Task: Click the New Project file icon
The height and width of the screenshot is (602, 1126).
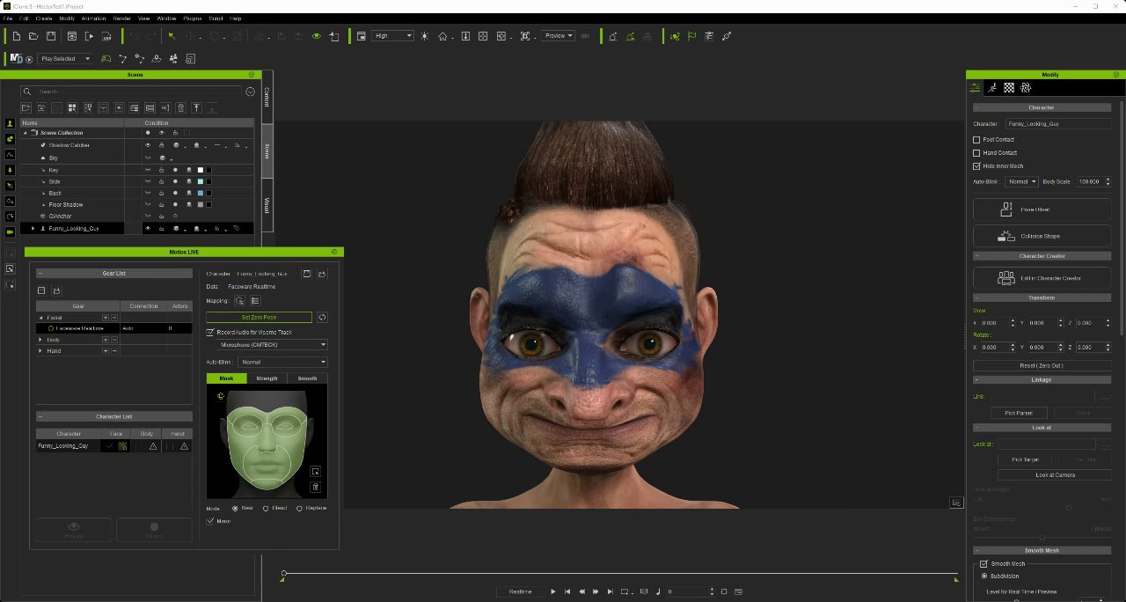Action: 16,36
